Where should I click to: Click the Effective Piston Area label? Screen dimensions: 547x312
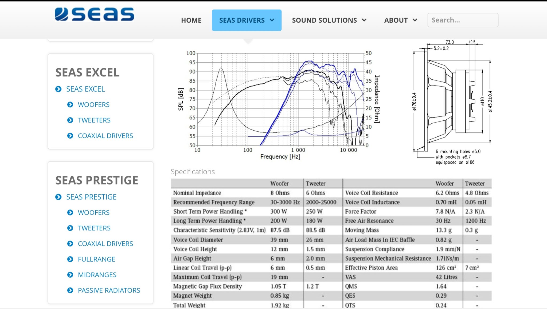coord(371,268)
